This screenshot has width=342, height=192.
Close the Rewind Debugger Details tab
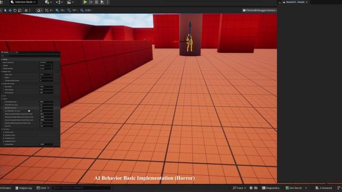point(307,2)
